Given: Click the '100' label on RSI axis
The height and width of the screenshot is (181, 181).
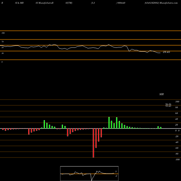Looking at the screenshot, I should click(x=3, y=33).
